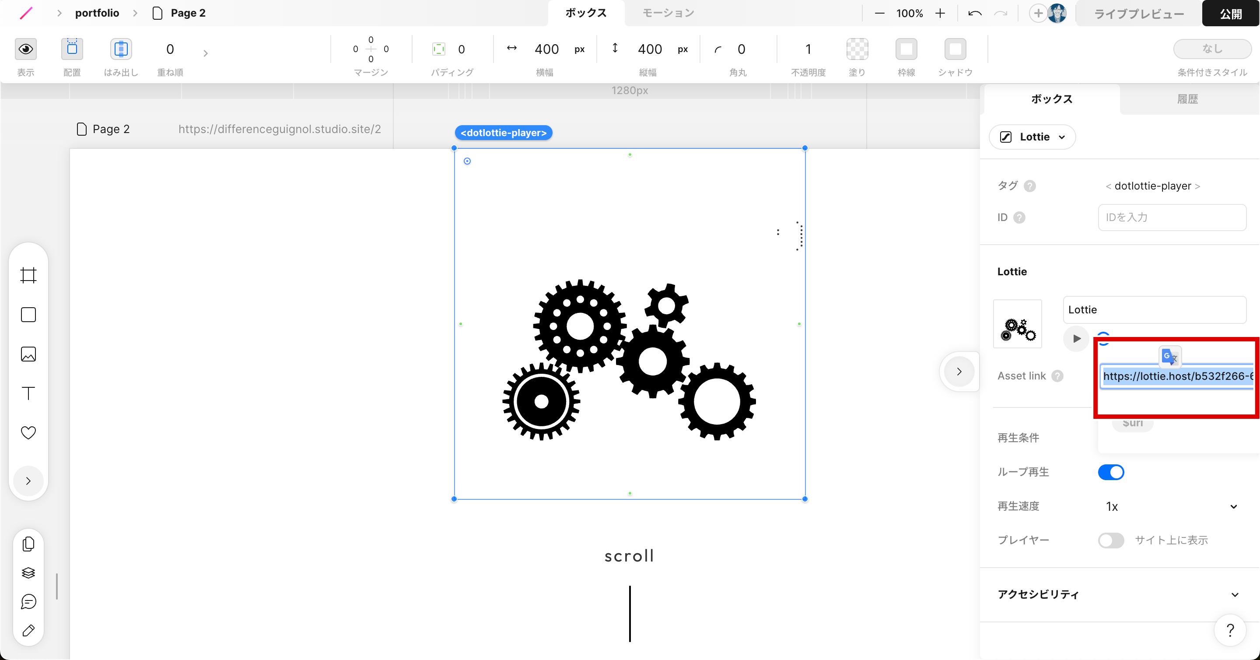Toggle the 表示 eye visibility icon

tap(25, 49)
